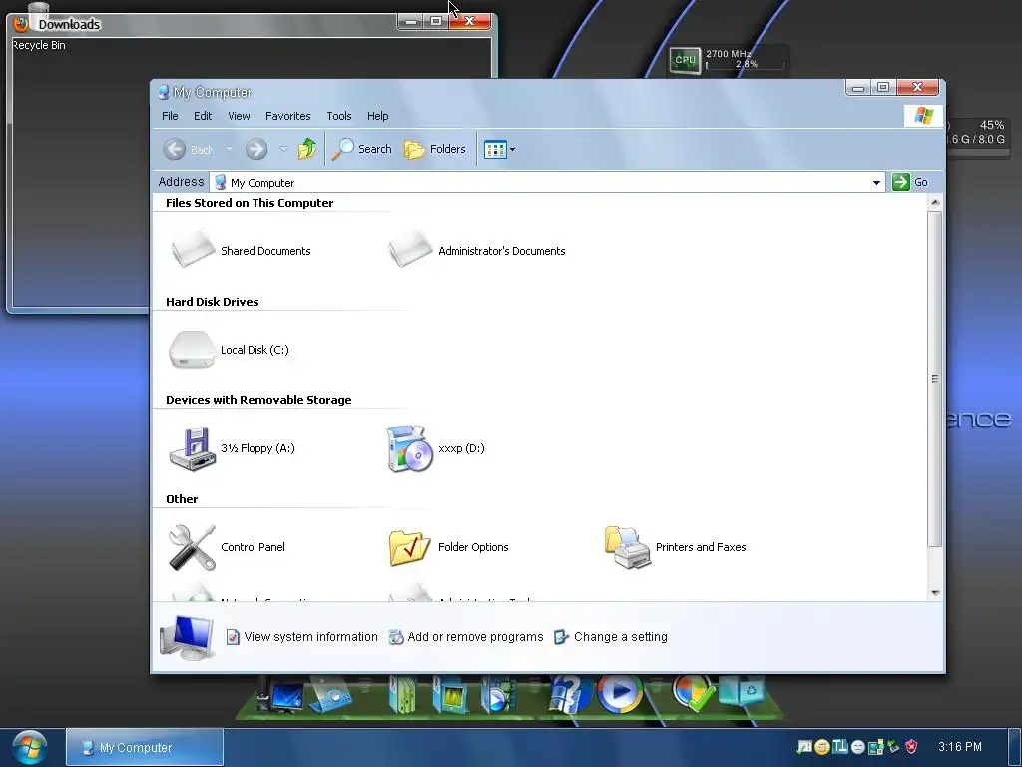Expand the Forward history dropdown arrow

283,149
